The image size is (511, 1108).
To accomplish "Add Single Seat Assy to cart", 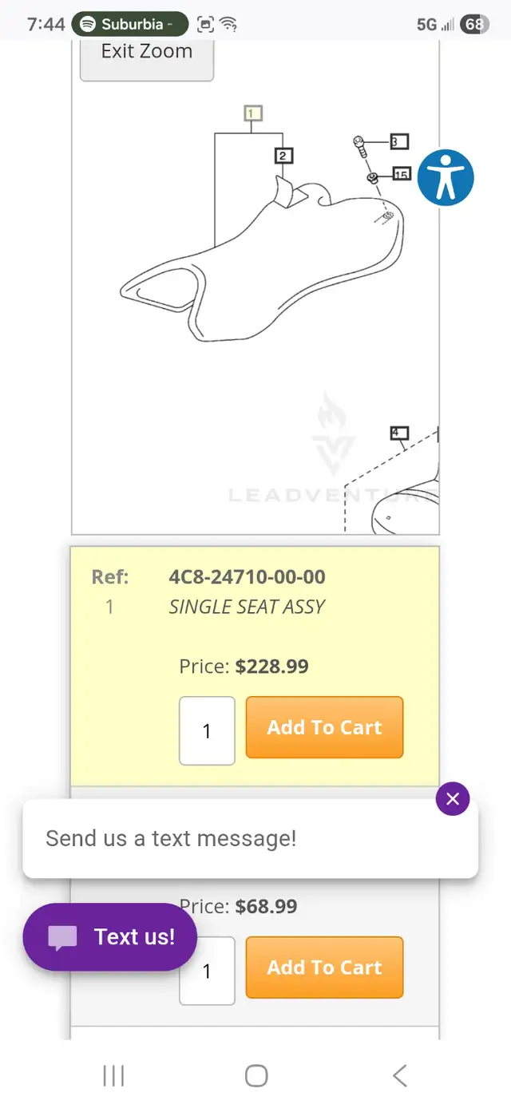I will [x=324, y=727].
